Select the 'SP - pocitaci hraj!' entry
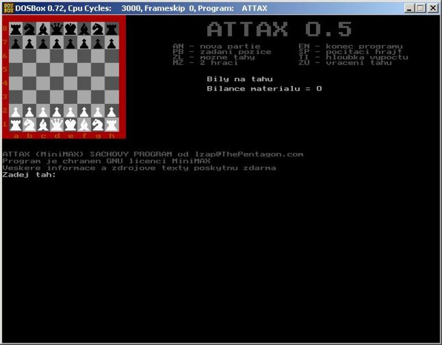This screenshot has height=345, width=442. coord(351,52)
